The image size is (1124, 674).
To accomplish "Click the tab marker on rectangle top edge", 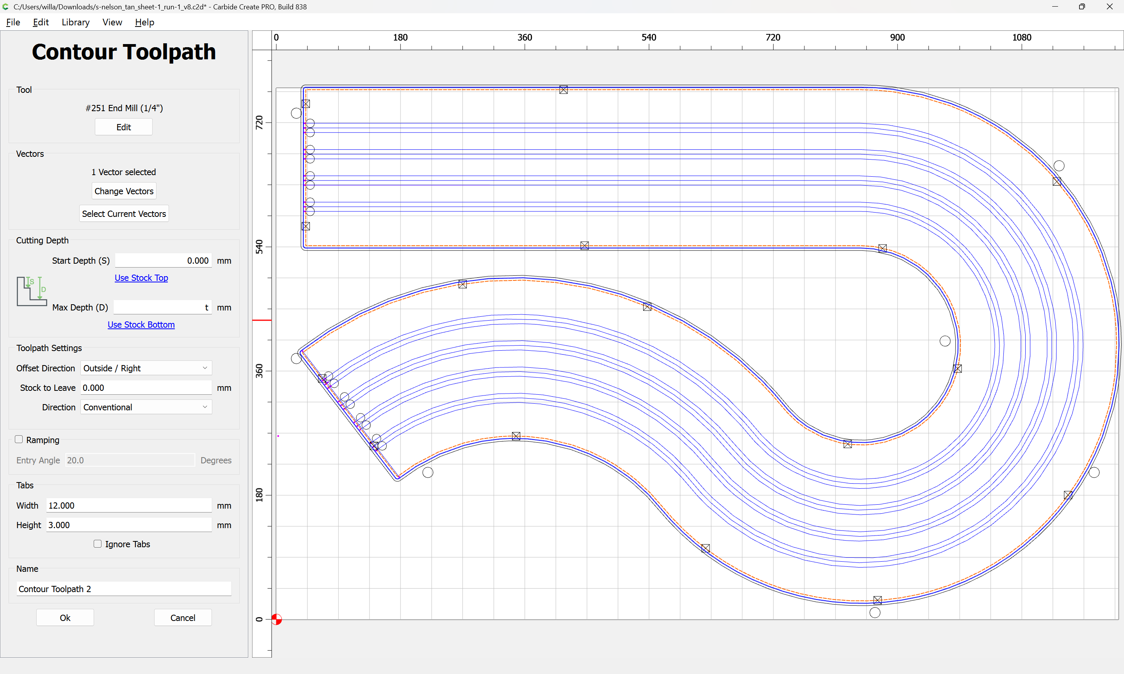I will click(563, 90).
